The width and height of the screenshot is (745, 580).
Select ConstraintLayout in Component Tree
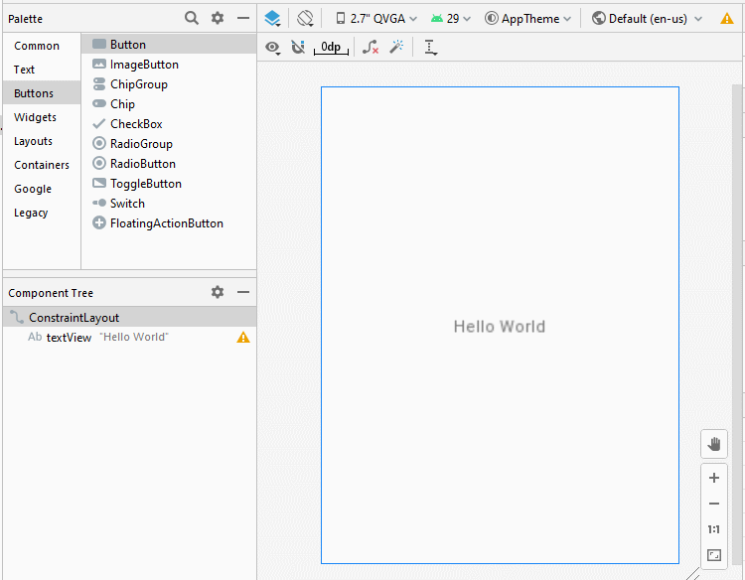tap(130, 317)
